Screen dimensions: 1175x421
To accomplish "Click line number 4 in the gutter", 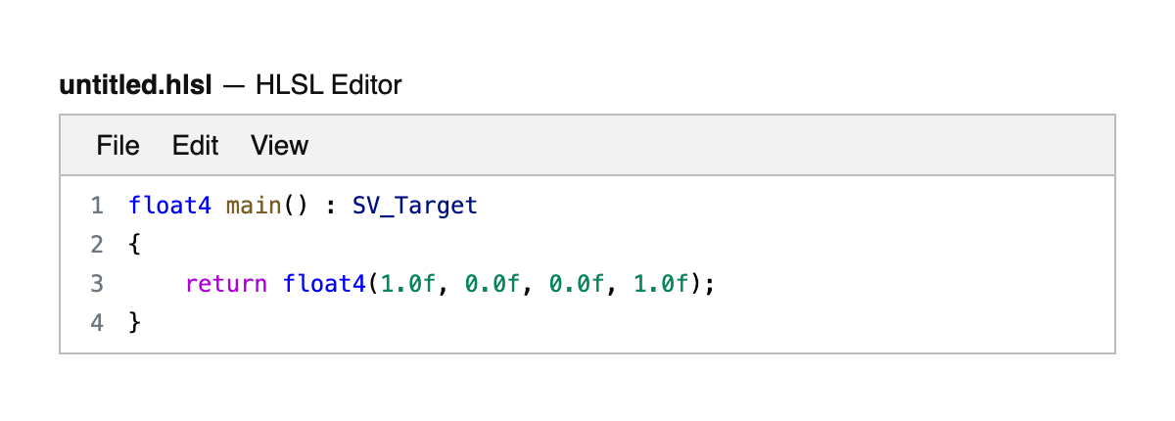I will click(96, 323).
